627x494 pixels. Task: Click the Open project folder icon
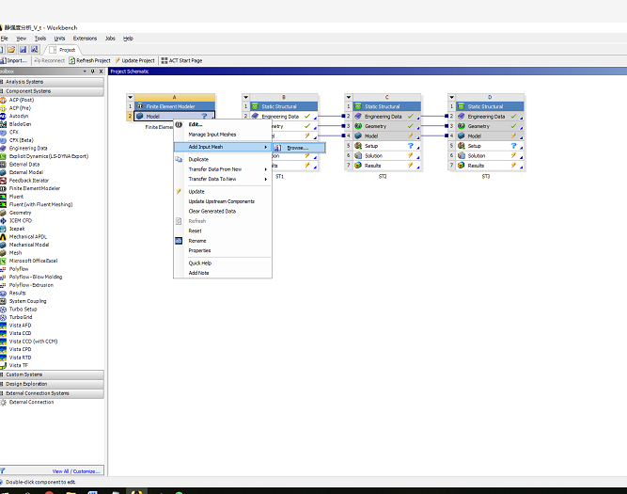[x=11, y=50]
